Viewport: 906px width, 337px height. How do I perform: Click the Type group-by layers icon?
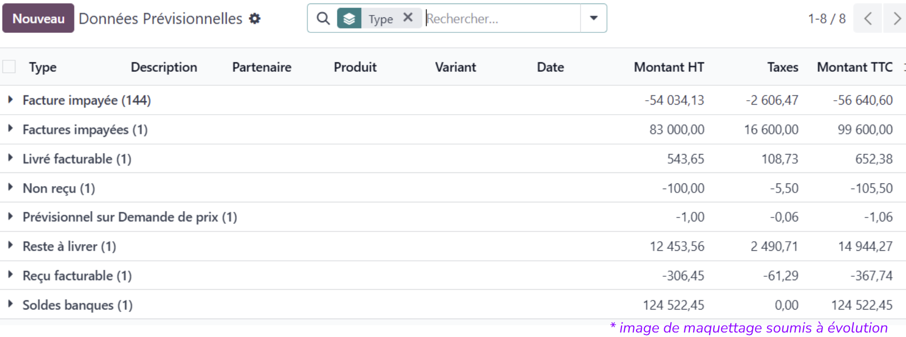pos(349,19)
